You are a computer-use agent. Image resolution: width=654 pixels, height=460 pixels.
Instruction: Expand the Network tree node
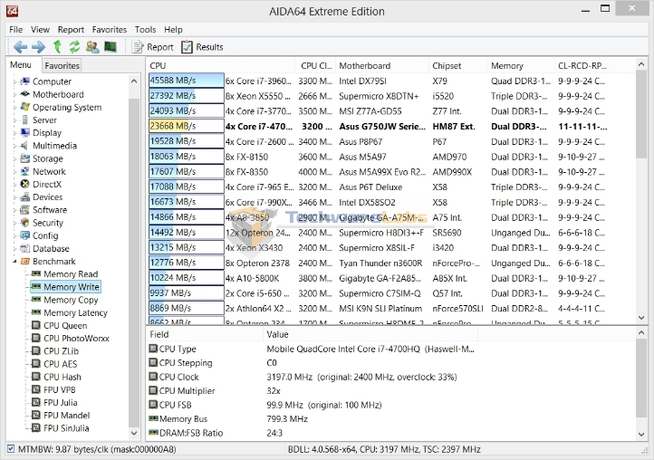(x=14, y=172)
